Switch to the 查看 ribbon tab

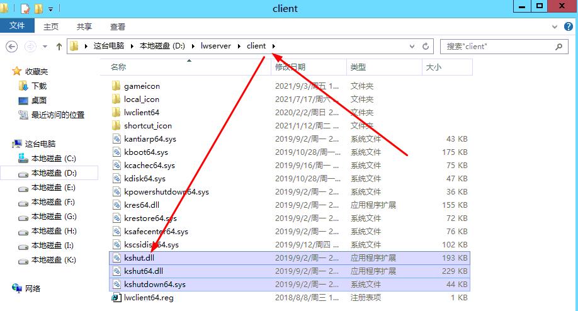pos(118,26)
